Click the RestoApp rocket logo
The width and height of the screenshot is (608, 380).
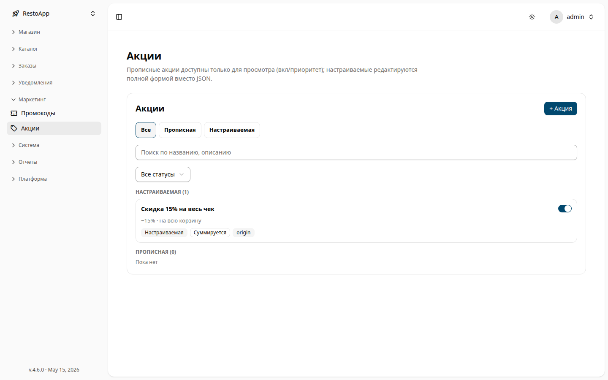[16, 14]
